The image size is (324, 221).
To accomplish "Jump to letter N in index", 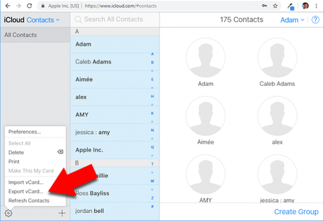I will (x=152, y=130).
